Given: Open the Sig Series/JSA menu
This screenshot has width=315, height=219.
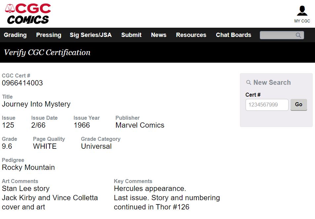Looking at the screenshot, I should point(91,35).
